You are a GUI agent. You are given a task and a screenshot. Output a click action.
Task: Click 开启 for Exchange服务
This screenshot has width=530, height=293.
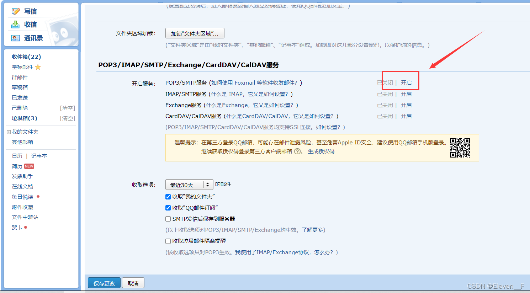coord(406,105)
